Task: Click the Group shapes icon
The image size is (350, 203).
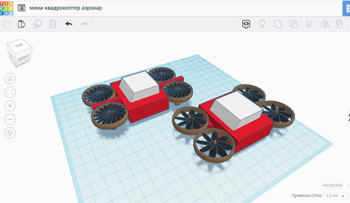Action: [x=278, y=24]
